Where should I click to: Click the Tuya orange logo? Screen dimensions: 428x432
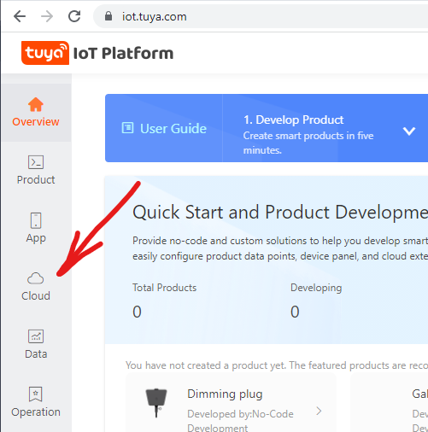click(x=45, y=53)
